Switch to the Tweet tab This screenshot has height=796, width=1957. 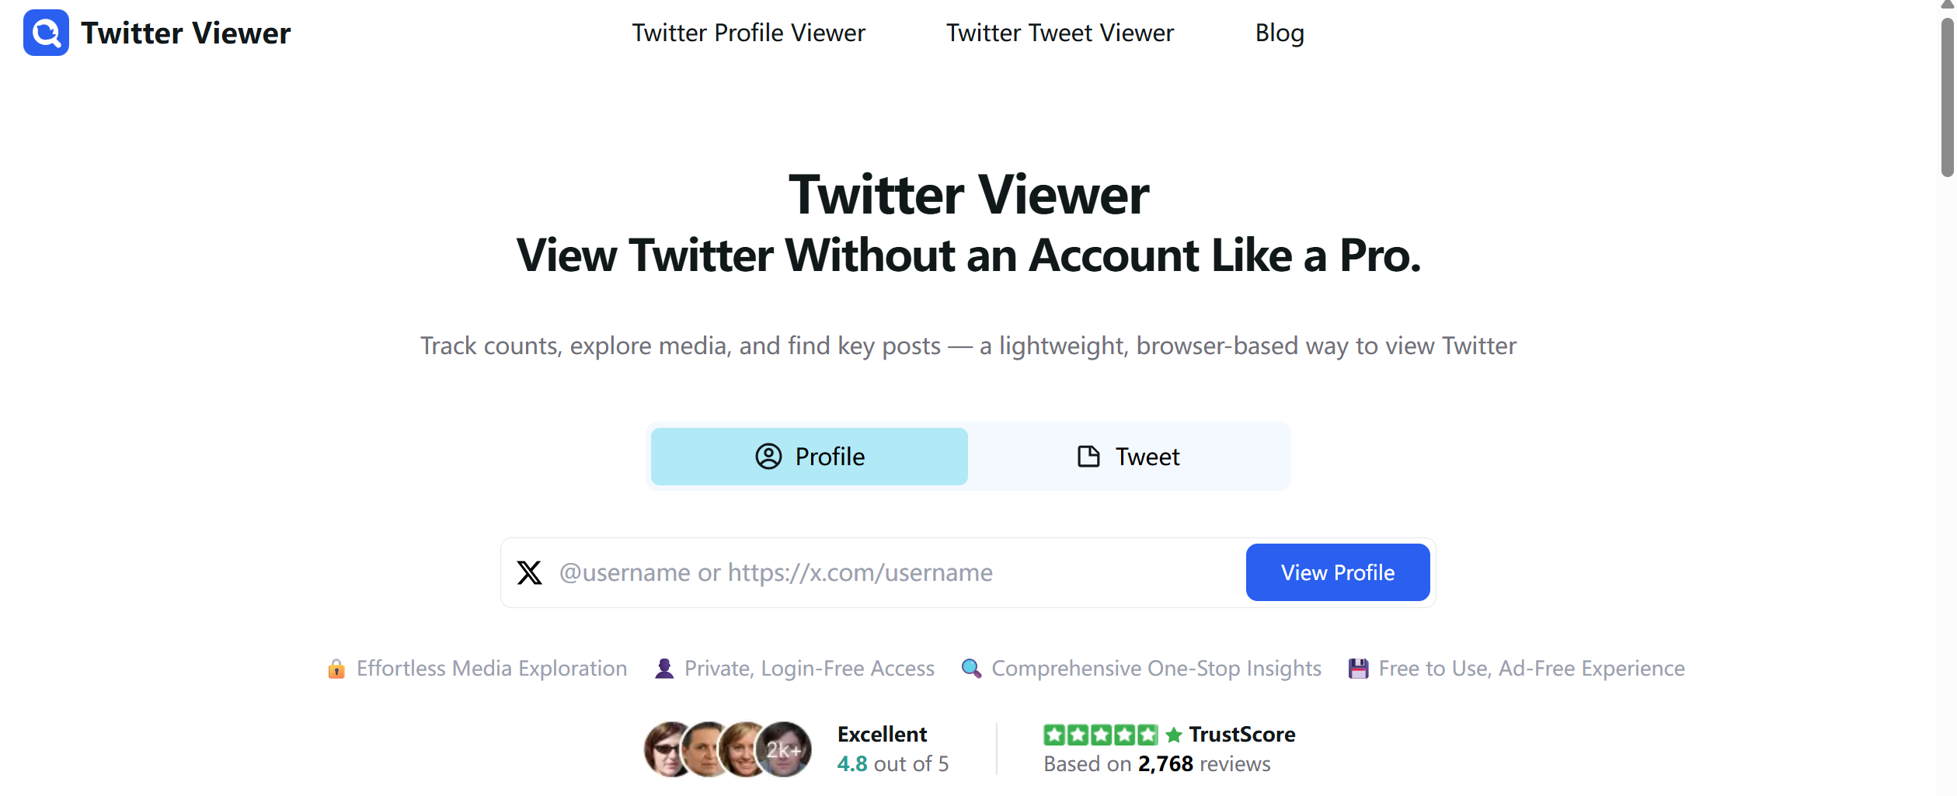pos(1129,457)
